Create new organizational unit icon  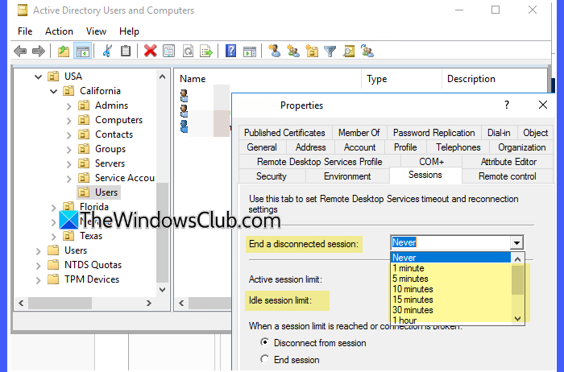(x=312, y=51)
